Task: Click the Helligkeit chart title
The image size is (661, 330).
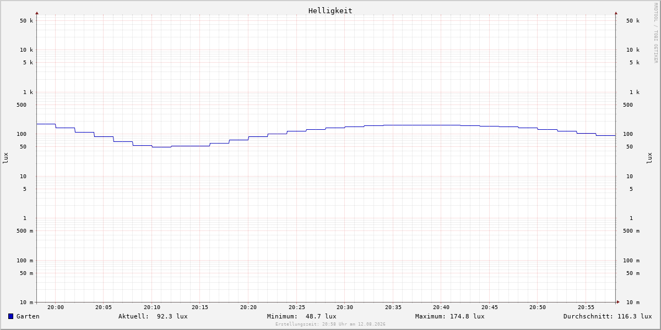Action: [x=330, y=10]
